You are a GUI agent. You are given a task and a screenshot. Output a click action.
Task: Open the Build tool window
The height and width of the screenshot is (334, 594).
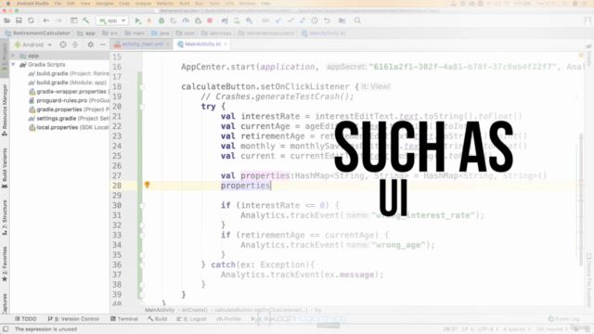158,319
